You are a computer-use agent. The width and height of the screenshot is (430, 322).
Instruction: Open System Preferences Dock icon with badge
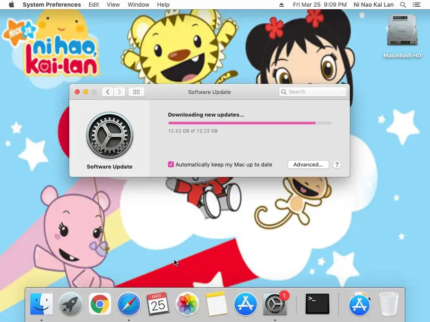[275, 304]
